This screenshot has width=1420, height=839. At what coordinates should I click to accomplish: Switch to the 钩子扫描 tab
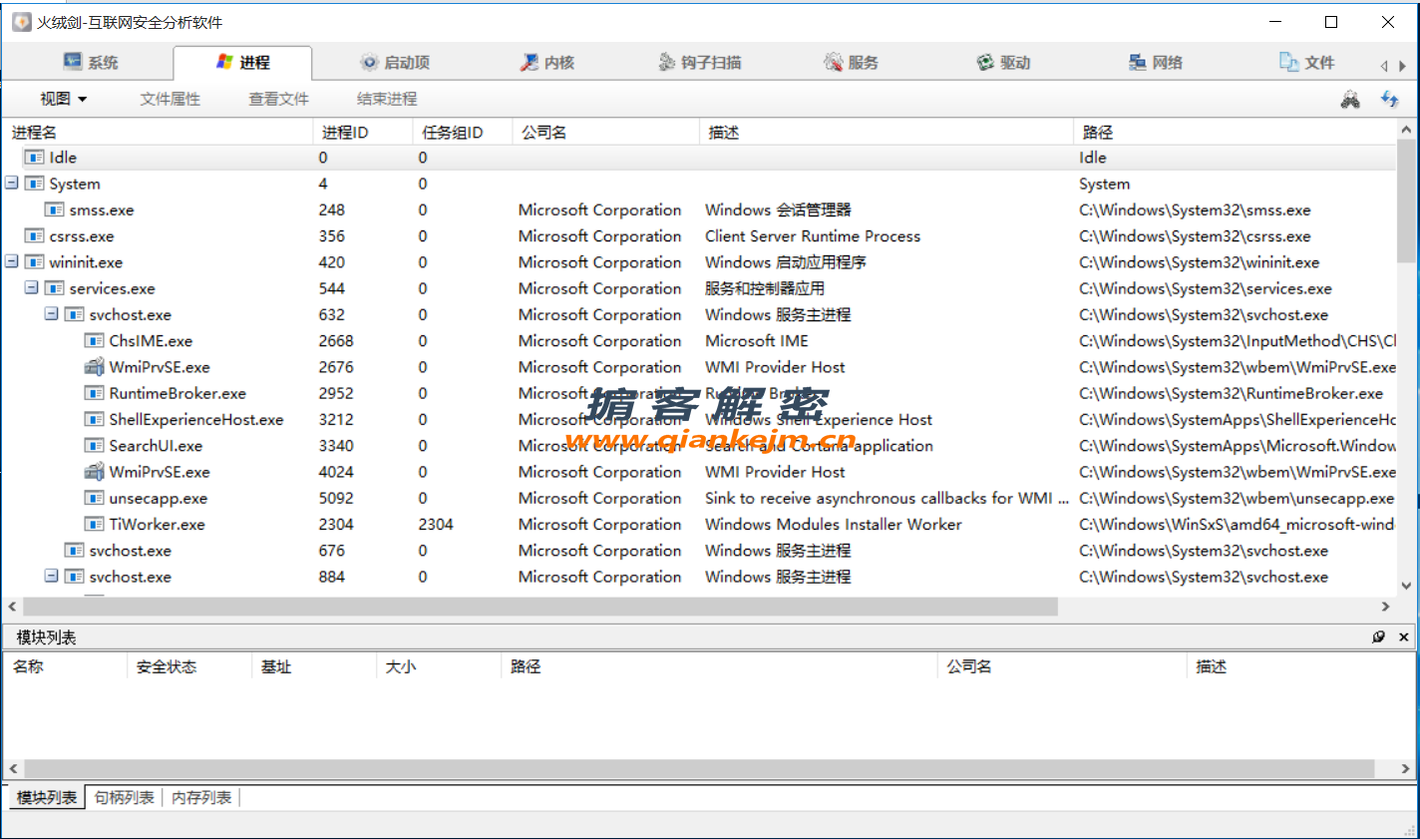click(700, 62)
